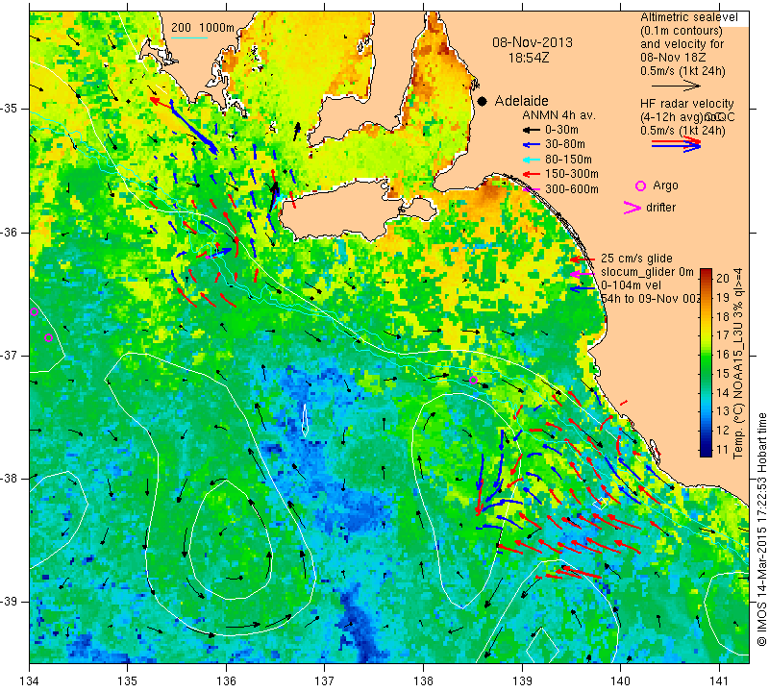Click the cyan 80-150m legend arrow
Screen dimensions: 769x692
[x=531, y=160]
